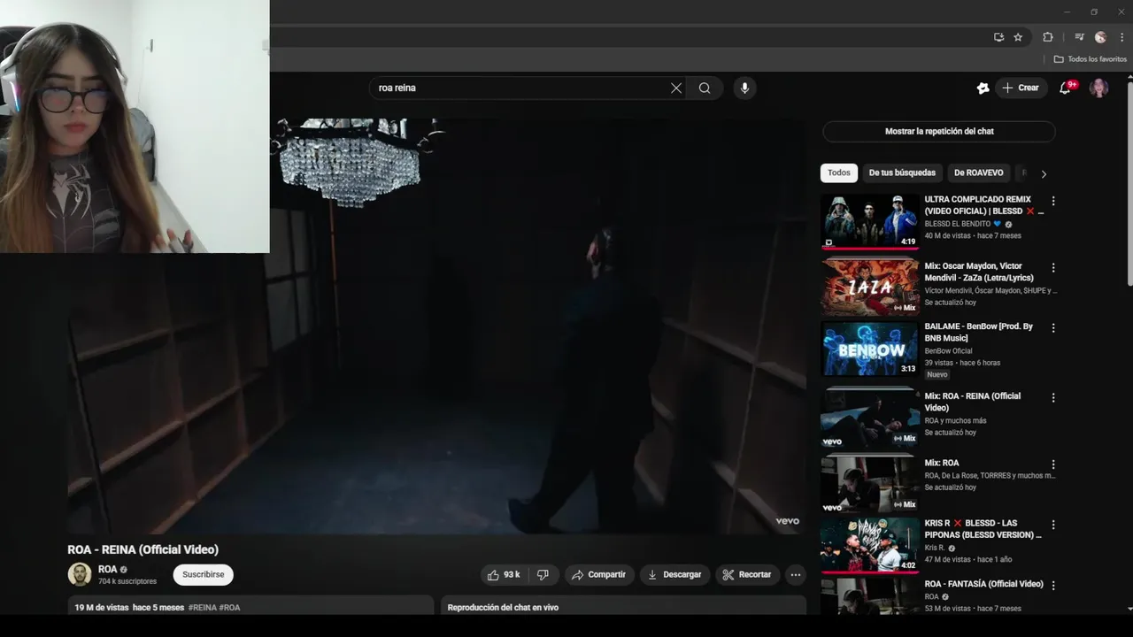Click the magnifier search button

pos(705,88)
